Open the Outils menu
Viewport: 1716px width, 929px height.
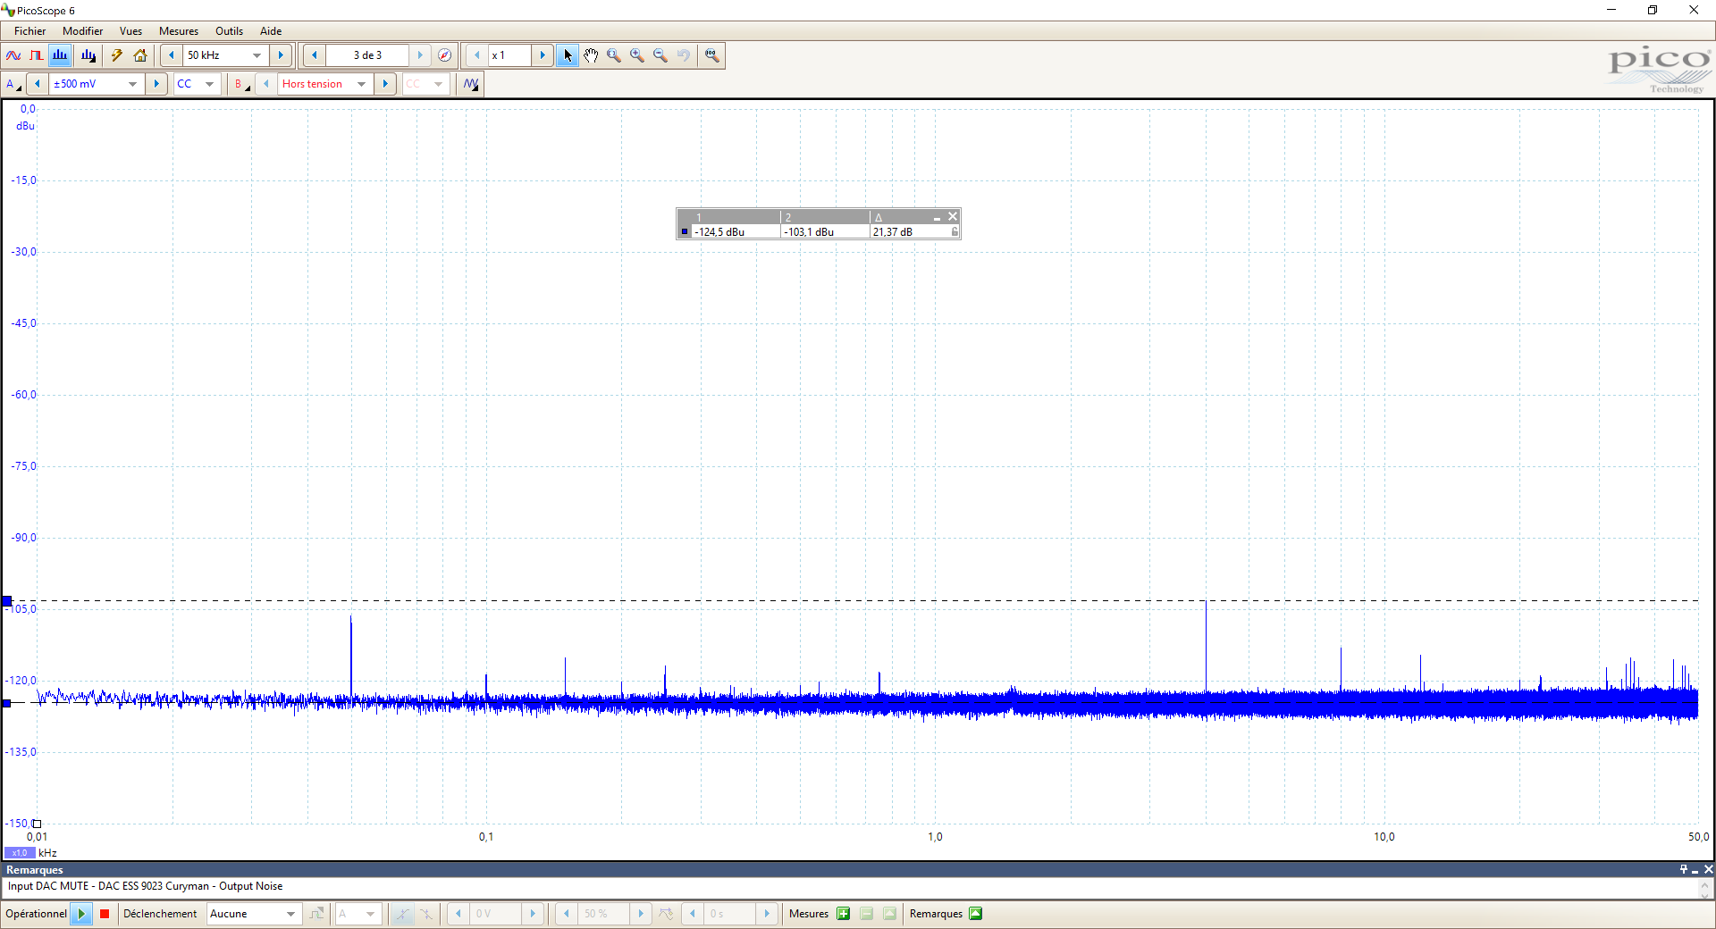(230, 31)
